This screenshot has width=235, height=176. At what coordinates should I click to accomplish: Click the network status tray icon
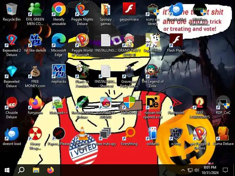(x=190, y=170)
